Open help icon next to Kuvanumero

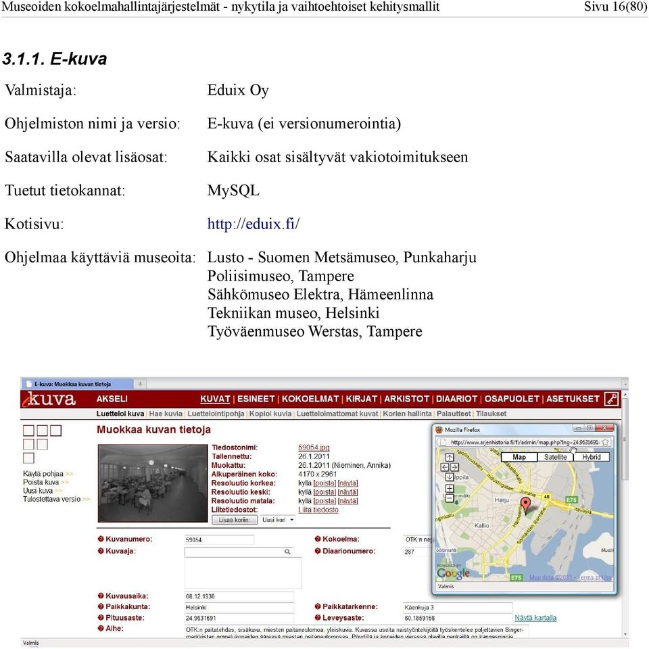(x=101, y=539)
